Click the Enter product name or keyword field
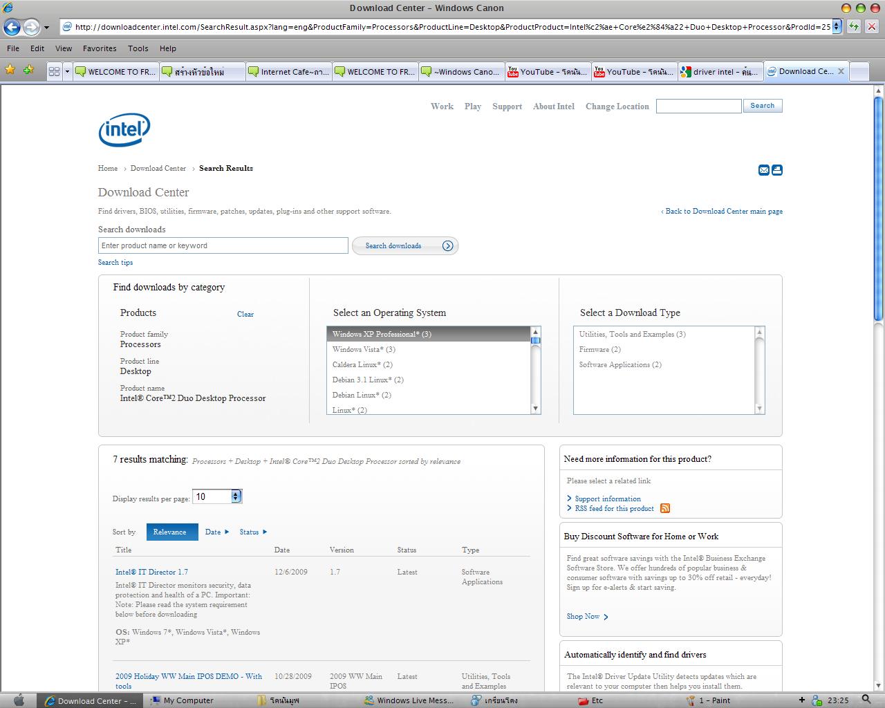The height and width of the screenshot is (708, 885). click(223, 245)
